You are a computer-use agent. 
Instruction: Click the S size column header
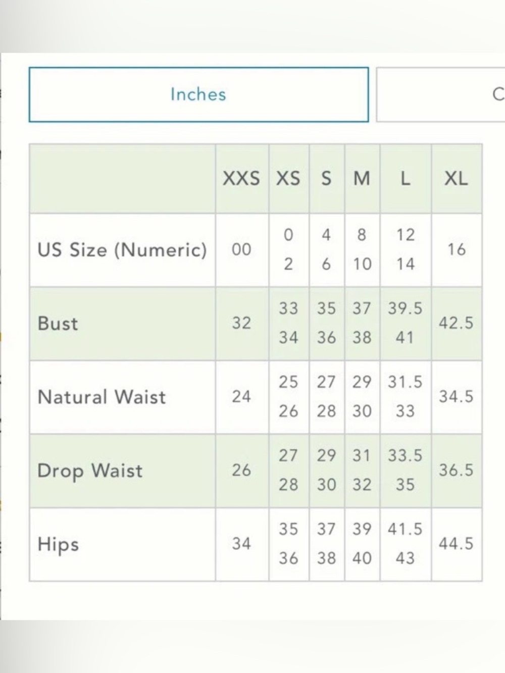(326, 178)
